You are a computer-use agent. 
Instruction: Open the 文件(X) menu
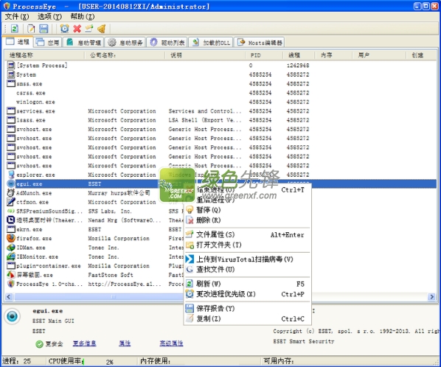click(17, 16)
